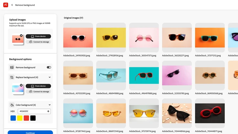Select the blue color swatch
The image size is (238, 134).
[13, 118]
